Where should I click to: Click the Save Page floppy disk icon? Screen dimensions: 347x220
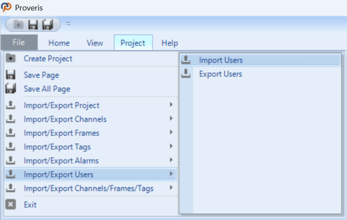pyautogui.click(x=11, y=75)
